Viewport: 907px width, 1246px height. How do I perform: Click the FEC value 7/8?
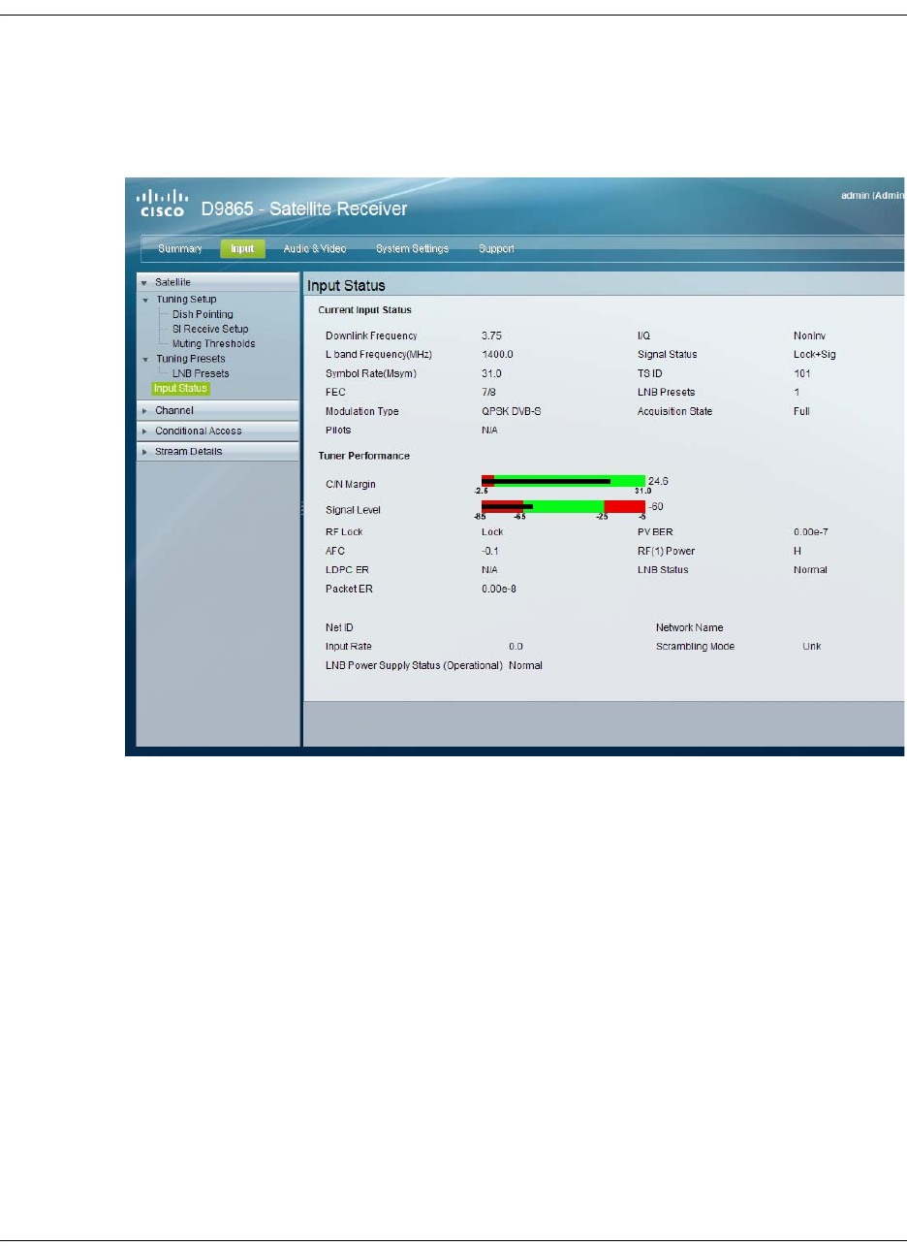[x=488, y=393]
